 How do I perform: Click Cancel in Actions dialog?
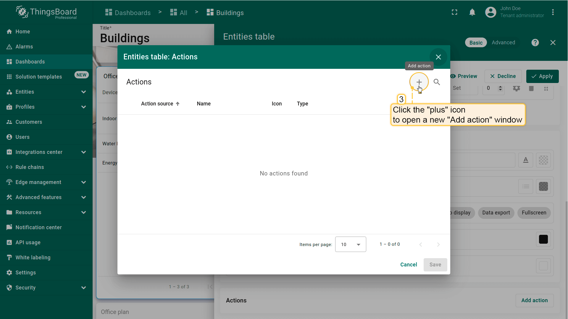pos(408,265)
